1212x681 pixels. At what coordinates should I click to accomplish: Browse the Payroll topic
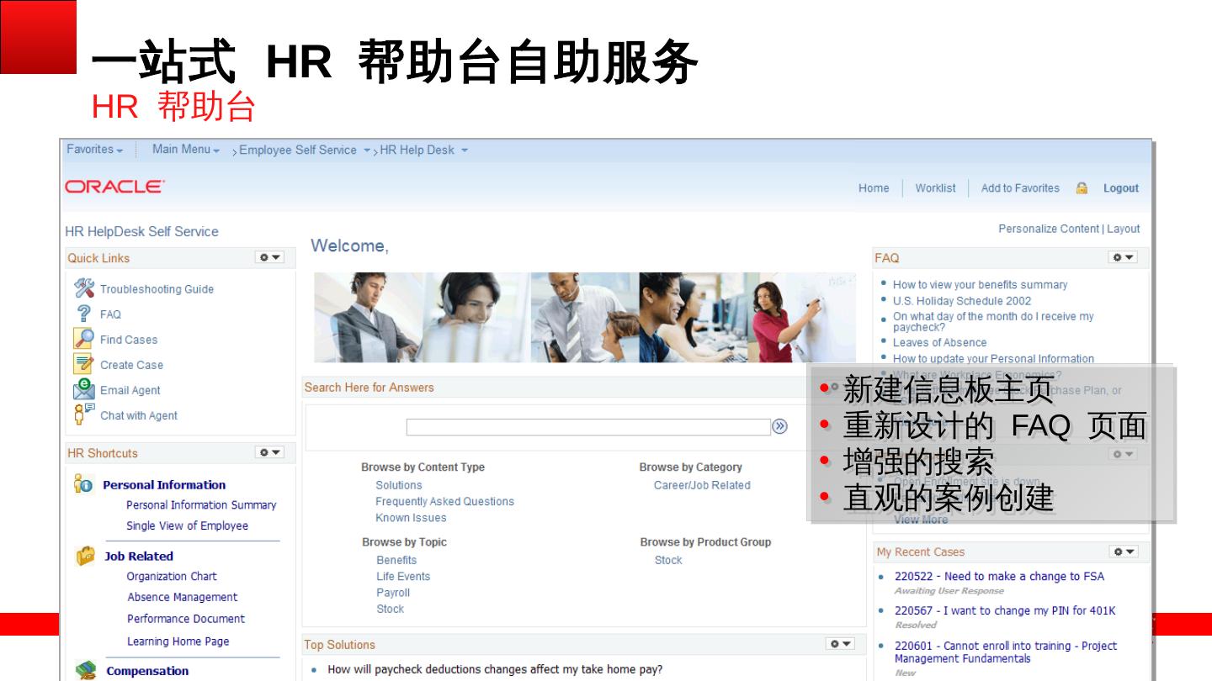[x=393, y=593]
